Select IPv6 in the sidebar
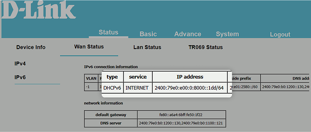The width and height of the screenshot is (311, 132). 20,77
